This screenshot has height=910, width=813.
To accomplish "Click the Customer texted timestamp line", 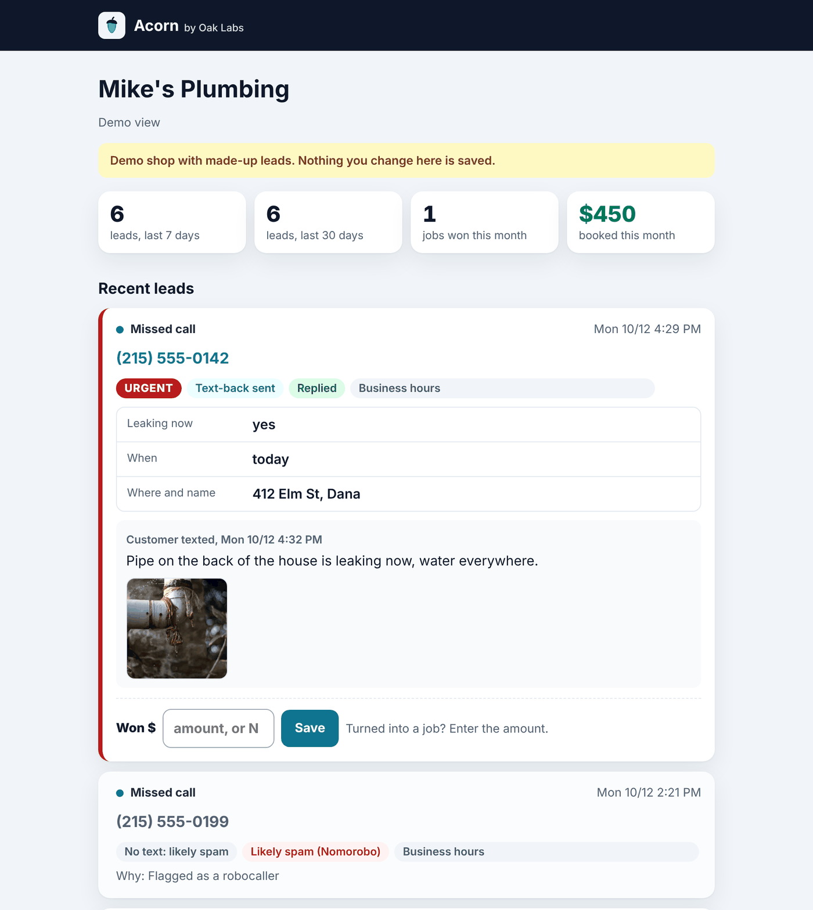I will tap(224, 540).
